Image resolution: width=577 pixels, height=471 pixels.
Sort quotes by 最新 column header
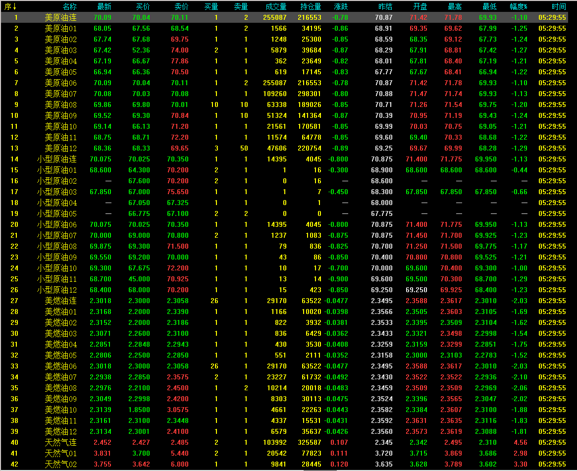click(x=104, y=6)
